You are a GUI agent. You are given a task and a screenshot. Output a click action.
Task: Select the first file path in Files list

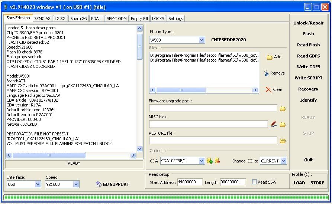204,55
